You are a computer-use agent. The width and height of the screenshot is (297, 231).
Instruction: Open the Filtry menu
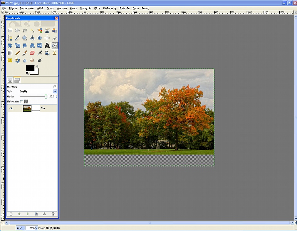point(97,8)
